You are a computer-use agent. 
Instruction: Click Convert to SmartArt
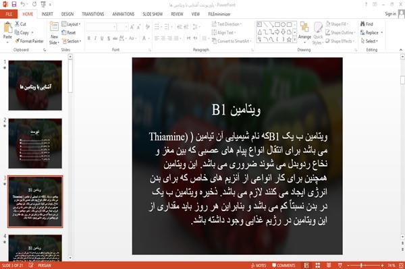pos(231,41)
